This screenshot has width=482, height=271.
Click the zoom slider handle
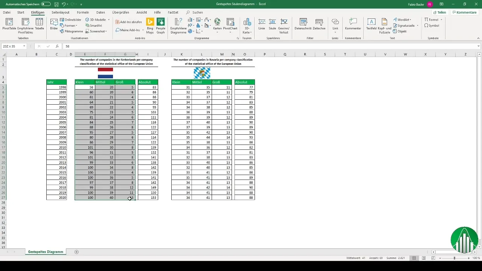click(455, 258)
